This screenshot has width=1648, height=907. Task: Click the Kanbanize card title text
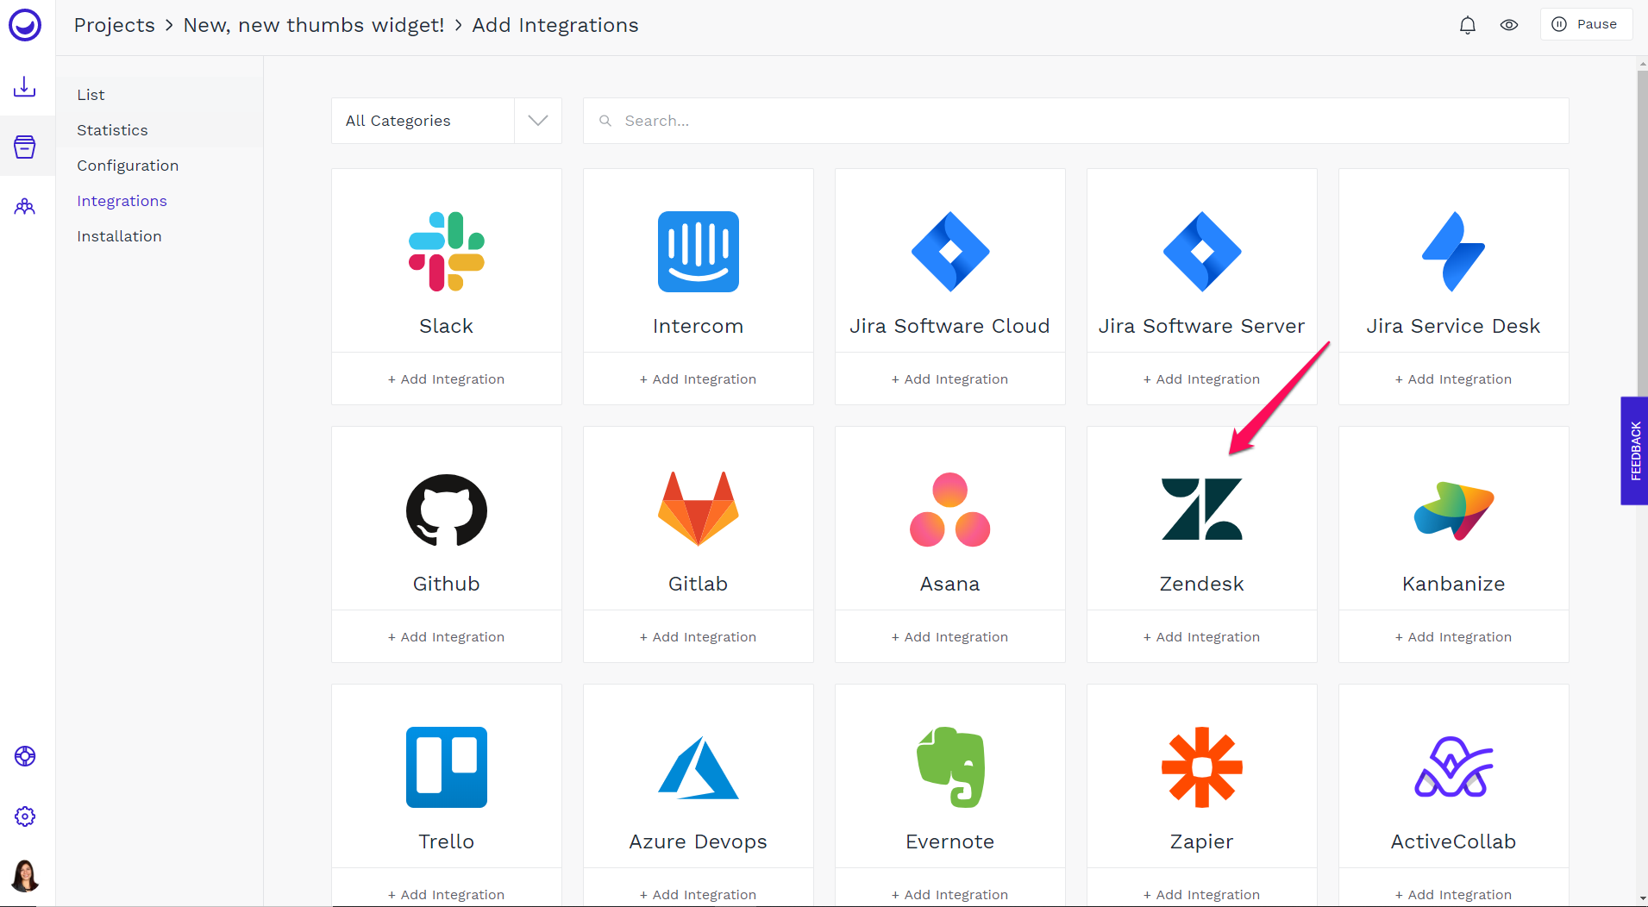point(1454,584)
